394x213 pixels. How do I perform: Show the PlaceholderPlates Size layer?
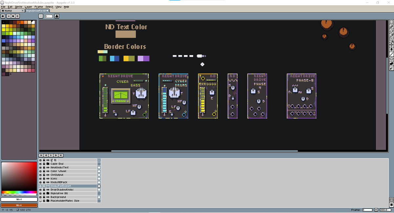coord(40,201)
